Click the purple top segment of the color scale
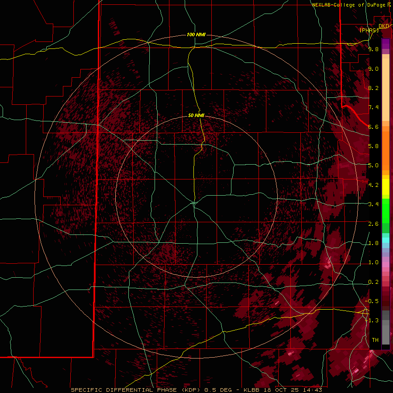 pyautogui.click(x=386, y=44)
